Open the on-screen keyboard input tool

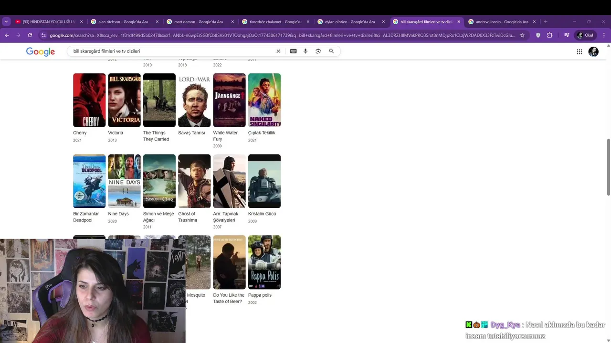coord(293,51)
